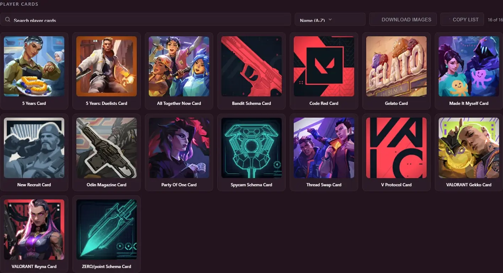This screenshot has height=273, width=503.
Task: Open the Name (A-Z) sort dropdown
Action: click(x=330, y=20)
